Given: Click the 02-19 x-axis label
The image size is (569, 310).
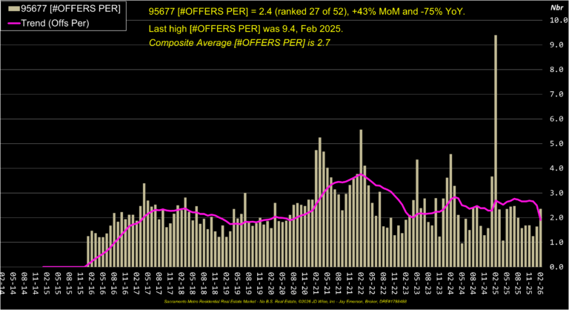Looking at the screenshot, I should 227,282.
